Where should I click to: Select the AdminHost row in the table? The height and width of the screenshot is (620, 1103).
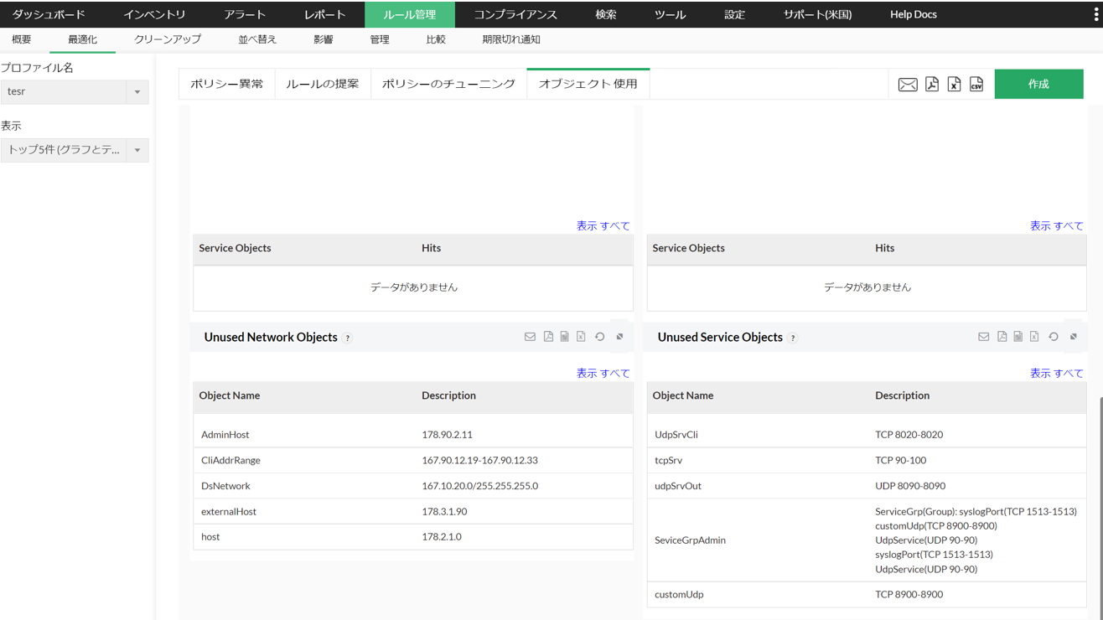(412, 435)
